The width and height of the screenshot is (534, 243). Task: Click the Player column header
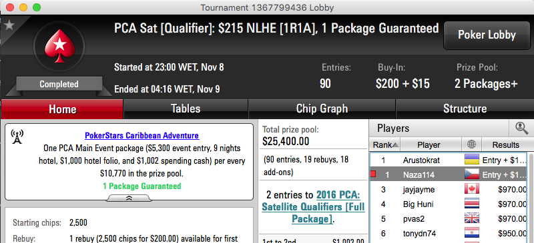pyautogui.click(x=429, y=144)
